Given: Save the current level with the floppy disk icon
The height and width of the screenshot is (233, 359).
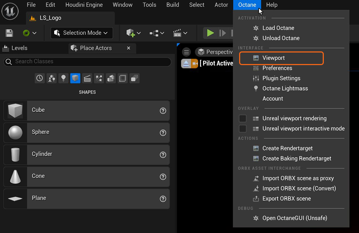Looking at the screenshot, I should coord(9,33).
